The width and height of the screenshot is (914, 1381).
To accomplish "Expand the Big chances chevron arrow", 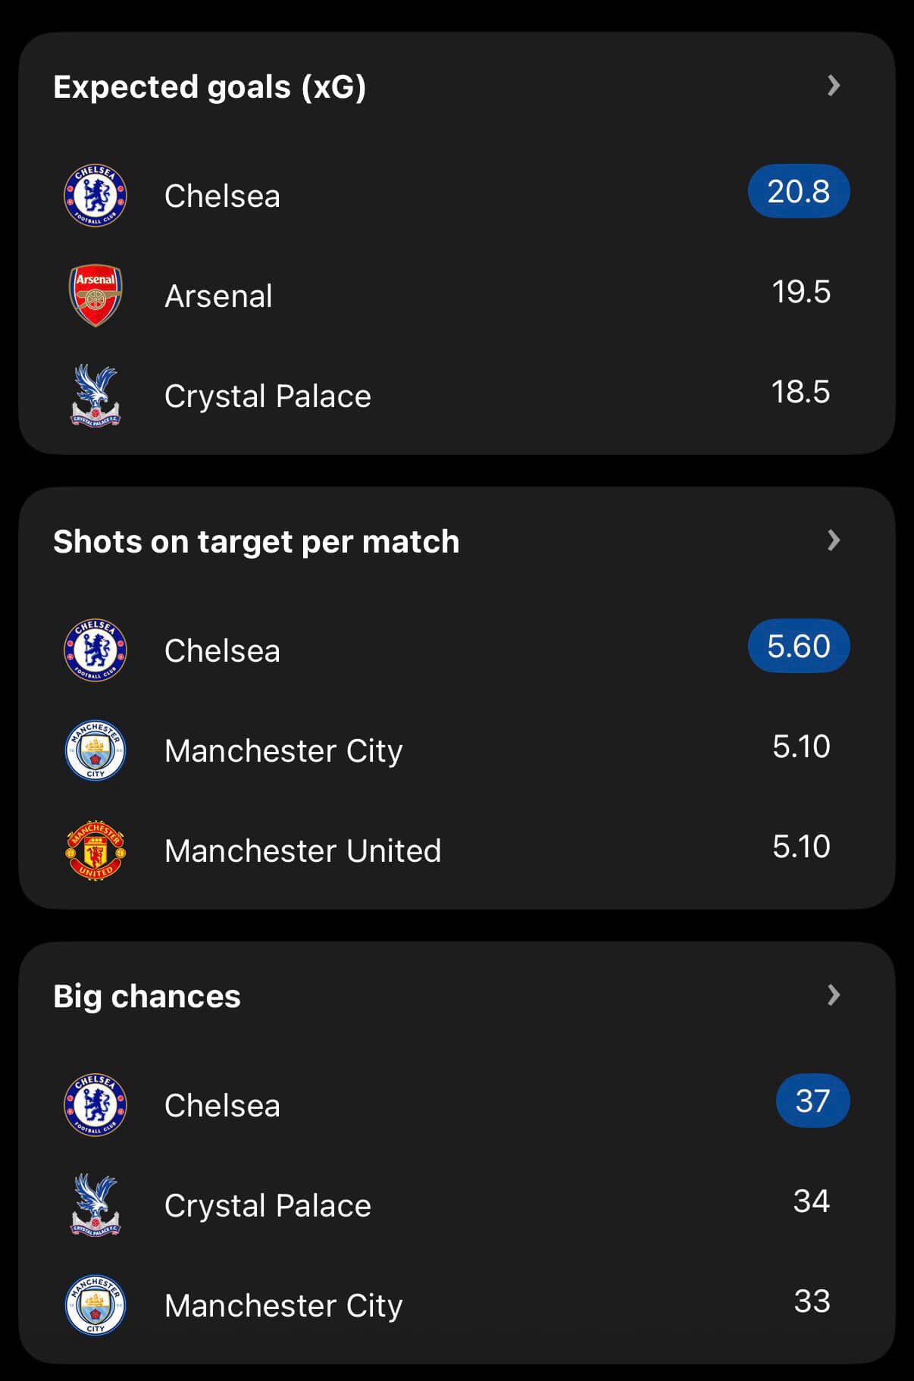I will pyautogui.click(x=834, y=995).
